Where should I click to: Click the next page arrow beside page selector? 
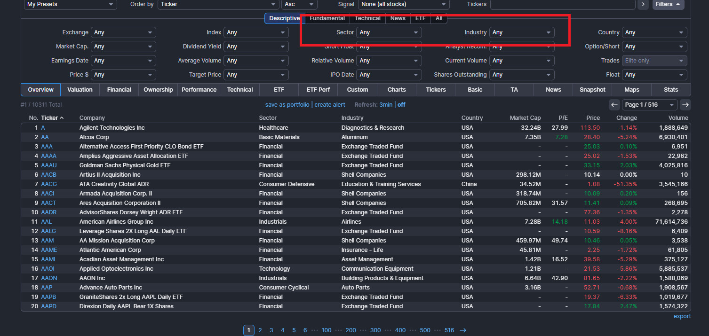(685, 105)
